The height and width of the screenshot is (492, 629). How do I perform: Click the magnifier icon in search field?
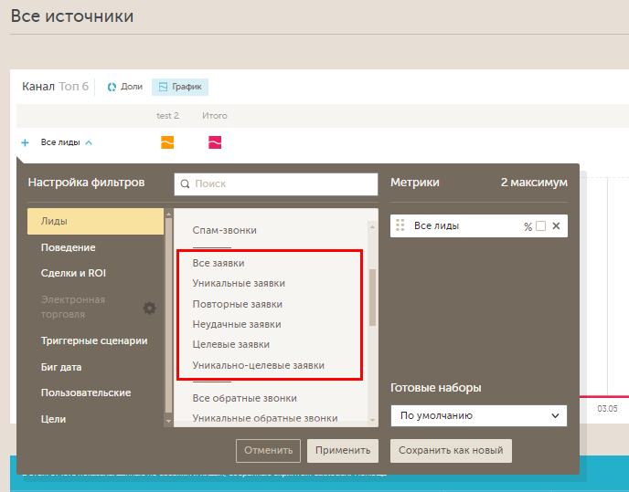pos(186,184)
